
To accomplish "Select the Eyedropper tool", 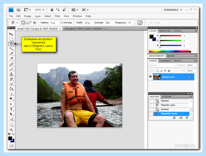I will click(x=11, y=59).
